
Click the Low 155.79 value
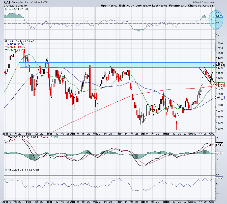[x=143, y=6]
